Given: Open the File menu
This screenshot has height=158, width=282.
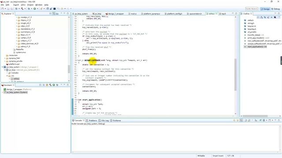Looking at the screenshot, I should click(2, 5).
